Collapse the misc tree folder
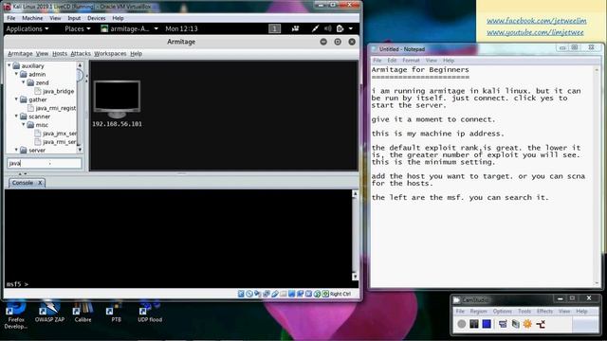This screenshot has height=341, width=607. pos(24,125)
